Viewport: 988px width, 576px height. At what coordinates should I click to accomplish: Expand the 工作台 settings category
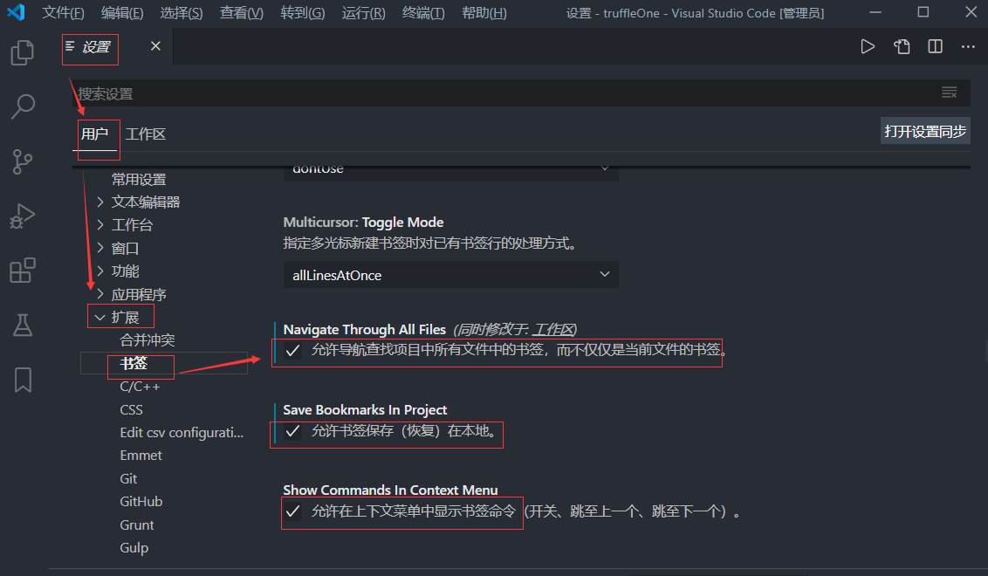point(100,224)
